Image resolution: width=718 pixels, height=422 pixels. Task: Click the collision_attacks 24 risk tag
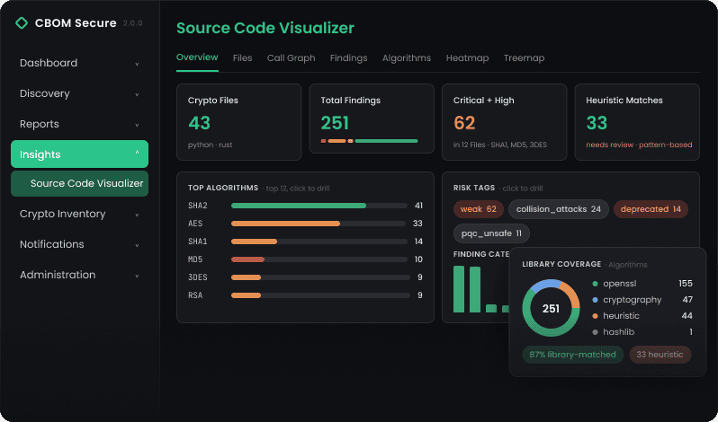tap(558, 209)
